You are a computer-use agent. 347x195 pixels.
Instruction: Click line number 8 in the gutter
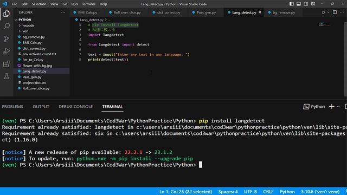(x=80, y=60)
